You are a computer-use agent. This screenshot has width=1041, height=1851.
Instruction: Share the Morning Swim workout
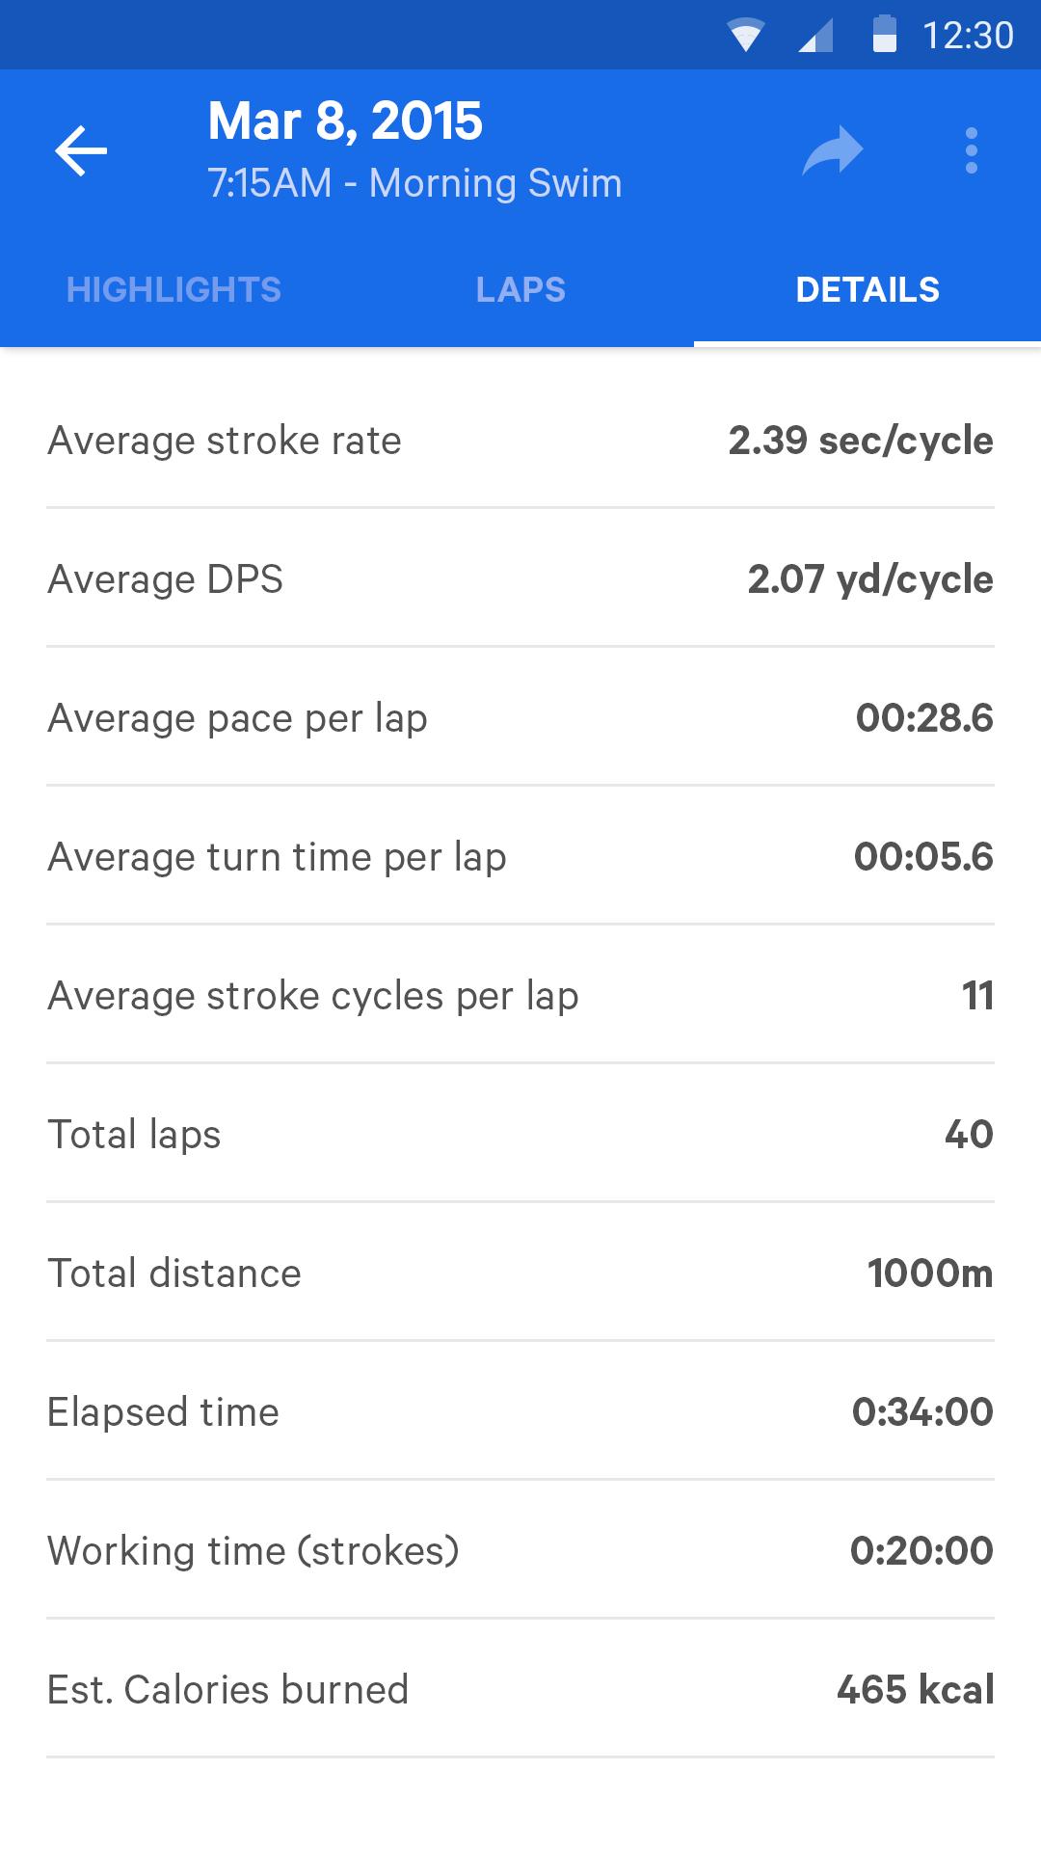click(x=833, y=151)
